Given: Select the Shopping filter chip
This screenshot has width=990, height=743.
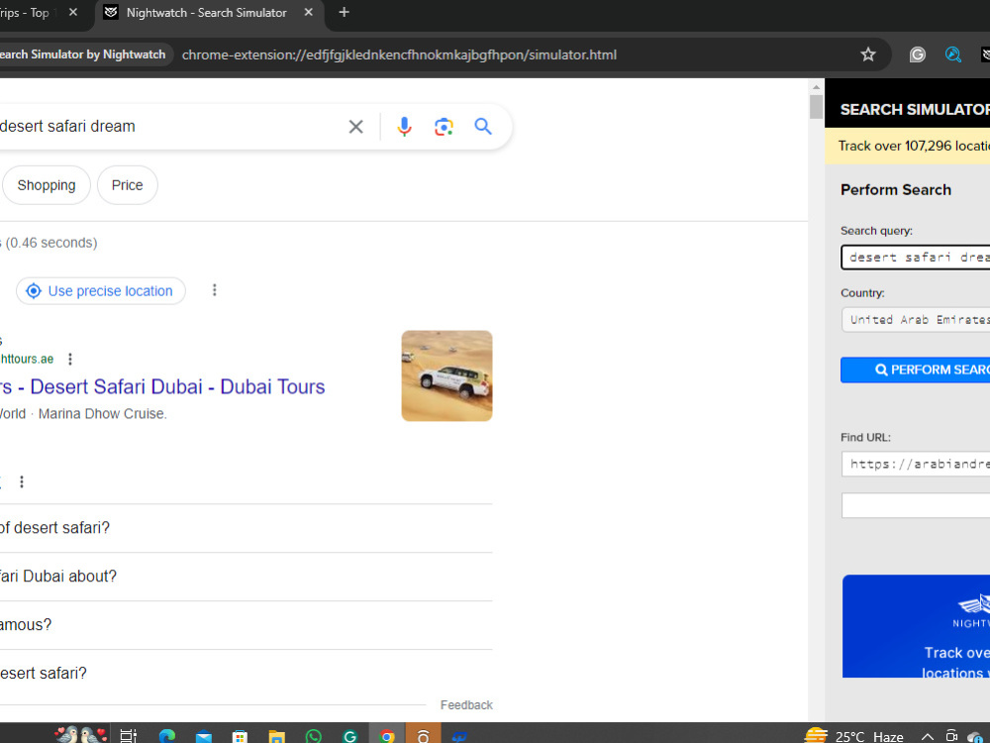Looking at the screenshot, I should pyautogui.click(x=47, y=185).
